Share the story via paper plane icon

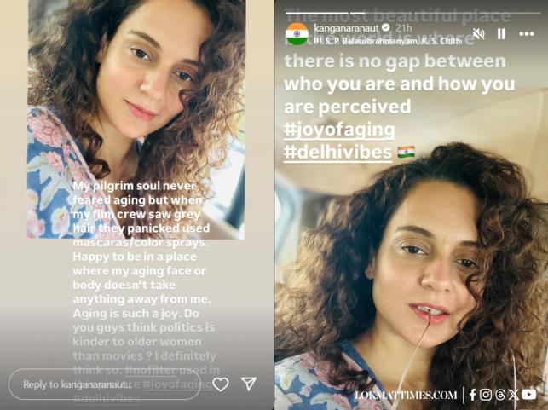coord(249,384)
